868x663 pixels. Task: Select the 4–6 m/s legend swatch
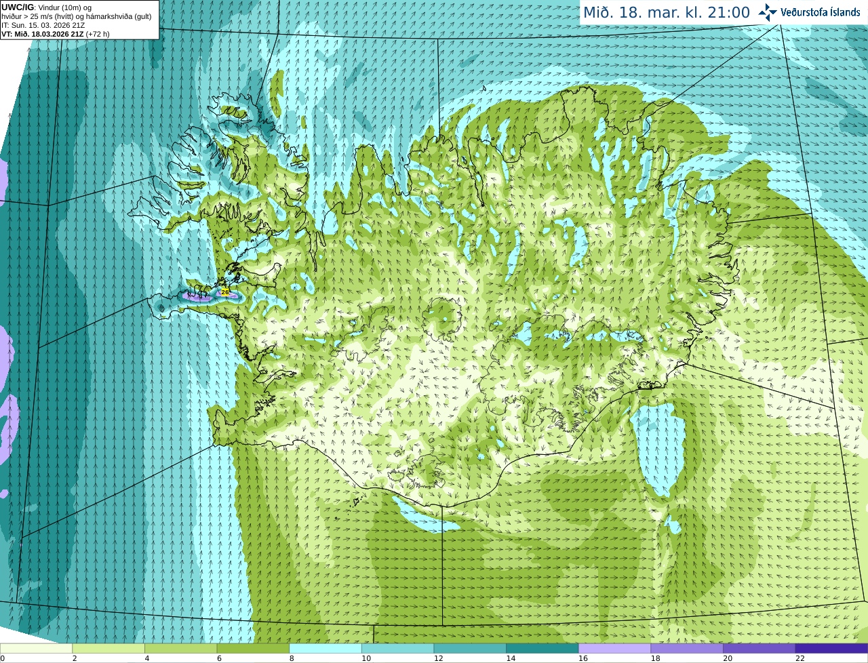pyautogui.click(x=180, y=648)
